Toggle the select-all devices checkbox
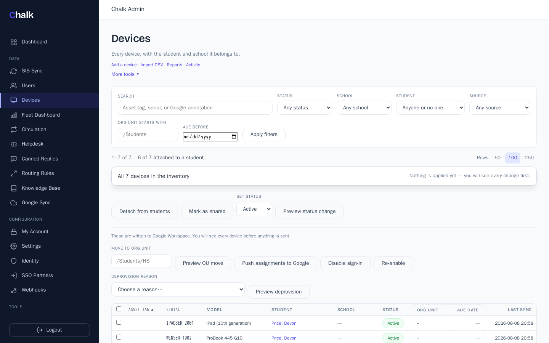The height and width of the screenshot is (343, 549). pyautogui.click(x=119, y=309)
